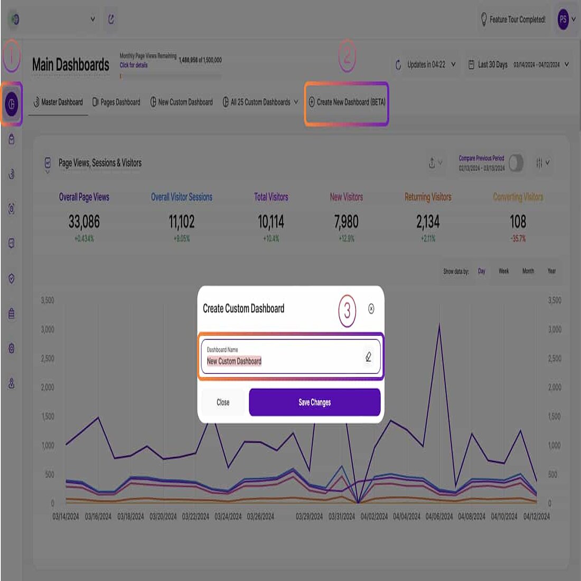Enable the Compare Previous Period toggle
The height and width of the screenshot is (581, 581).
(x=516, y=164)
